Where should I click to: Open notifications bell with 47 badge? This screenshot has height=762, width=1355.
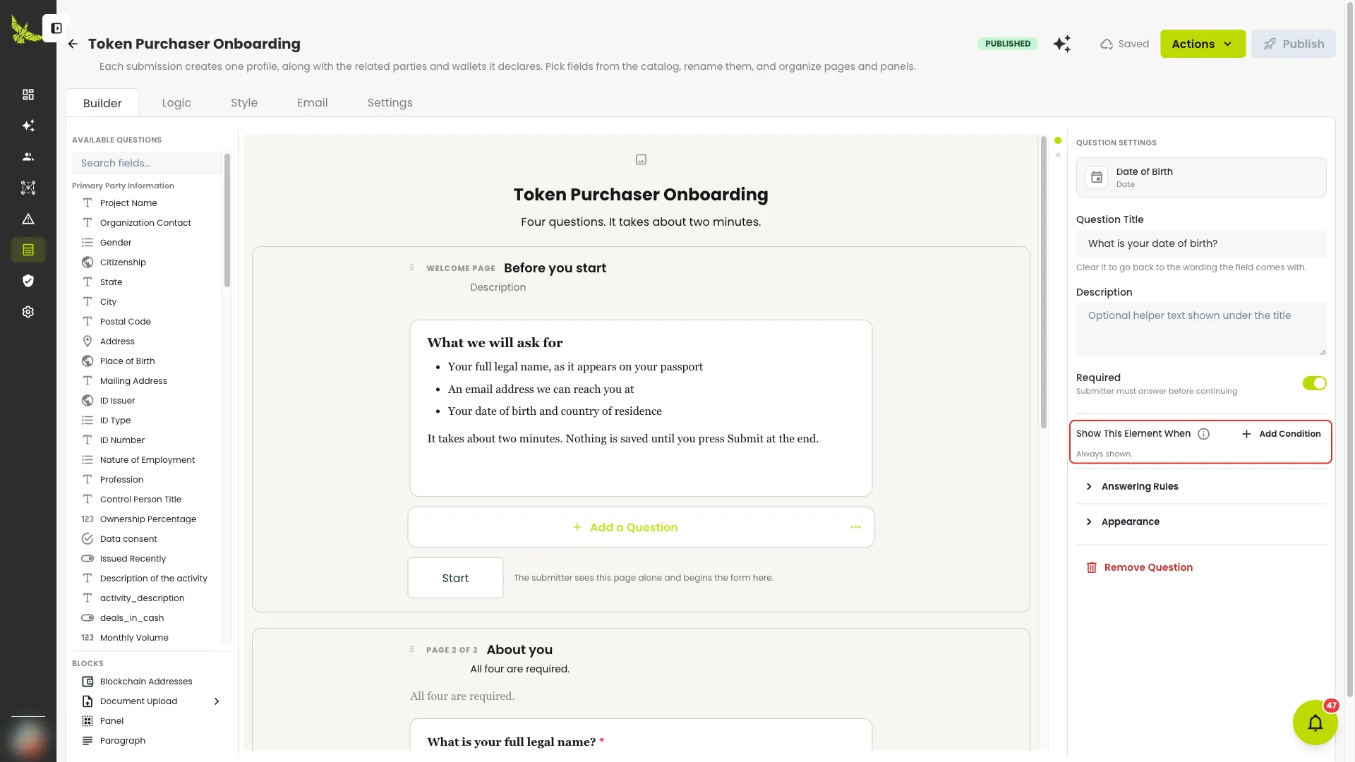point(1315,722)
